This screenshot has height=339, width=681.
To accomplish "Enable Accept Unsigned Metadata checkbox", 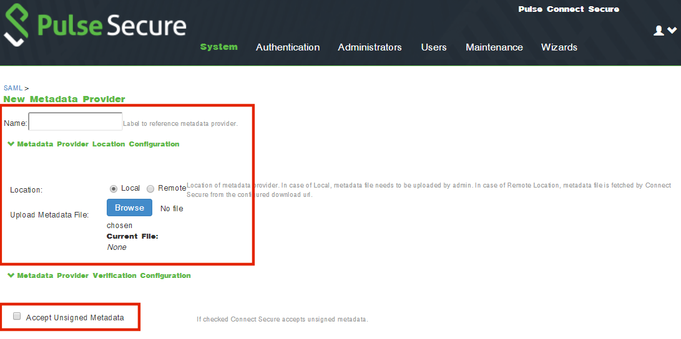I will pos(17,316).
